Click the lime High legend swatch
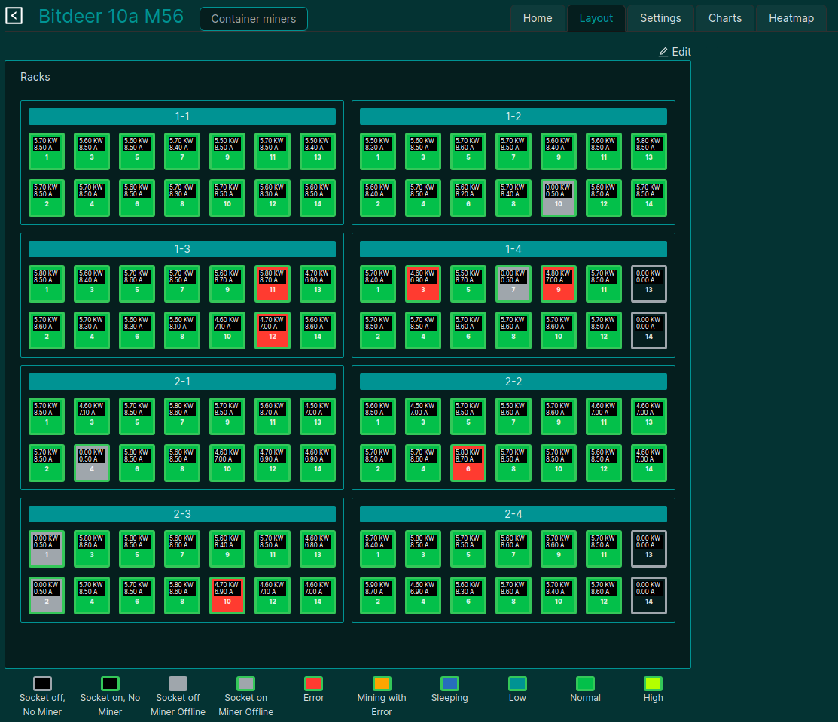Screen dimensions: 838x722 [653, 684]
